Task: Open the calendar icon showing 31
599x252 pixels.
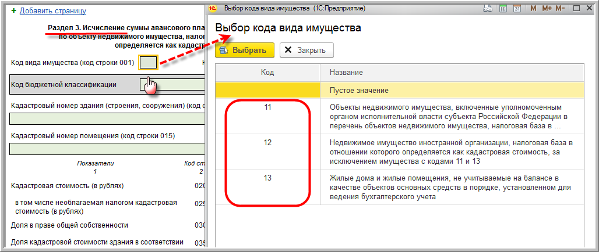Action: tap(516, 9)
